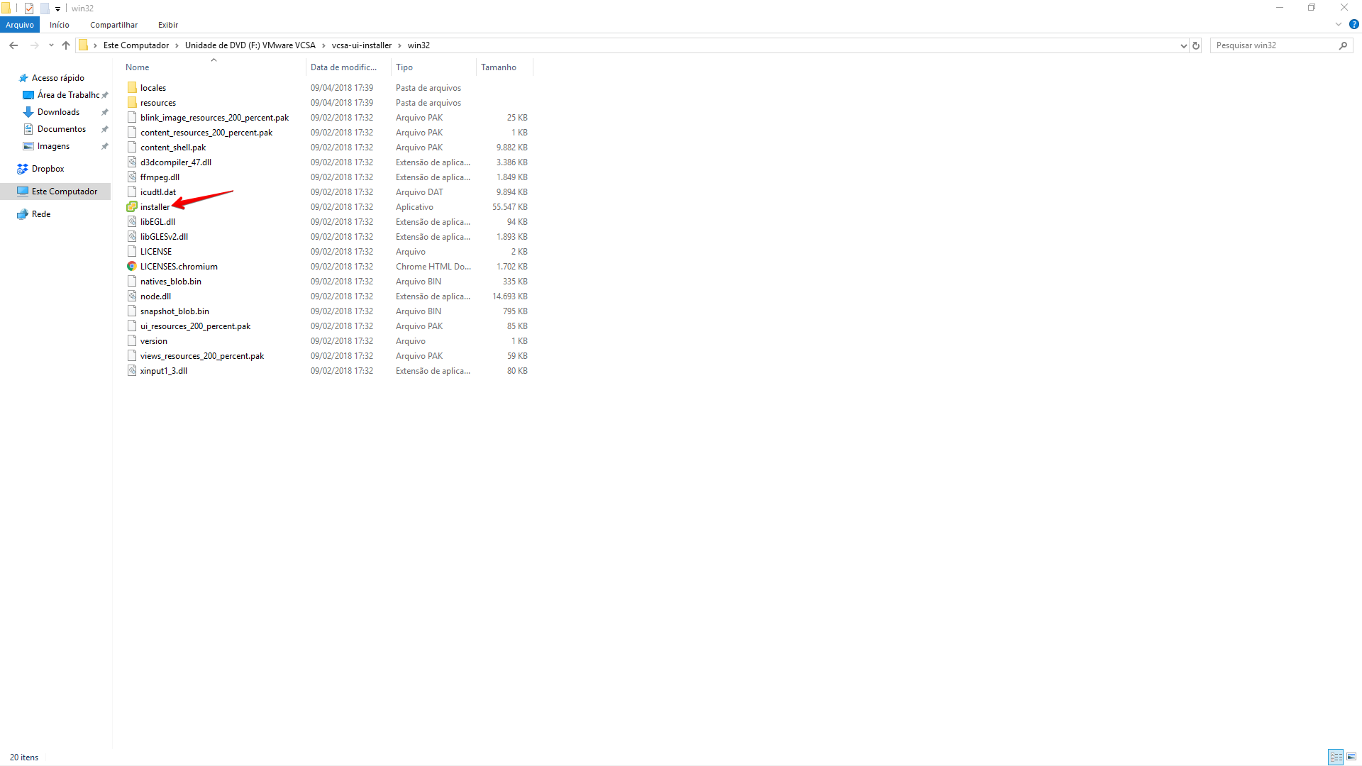Click the Back navigation arrow

(13, 45)
